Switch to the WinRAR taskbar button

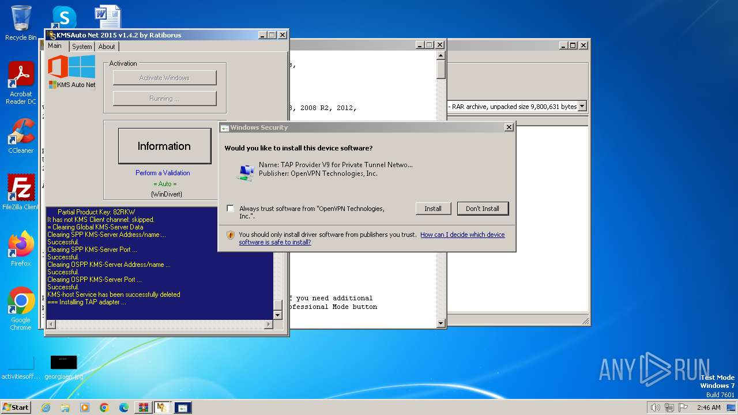tap(144, 408)
